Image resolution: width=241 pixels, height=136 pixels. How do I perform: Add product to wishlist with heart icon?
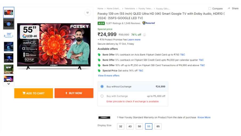tap(87, 13)
